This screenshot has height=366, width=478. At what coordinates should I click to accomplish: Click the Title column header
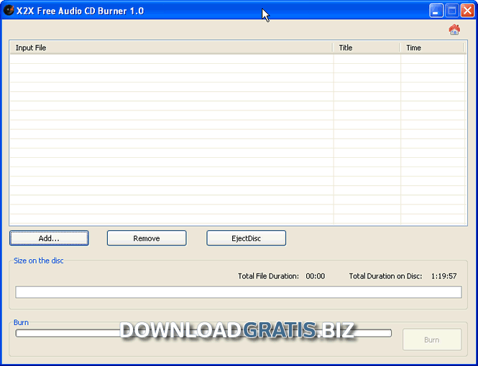pyautogui.click(x=367, y=48)
